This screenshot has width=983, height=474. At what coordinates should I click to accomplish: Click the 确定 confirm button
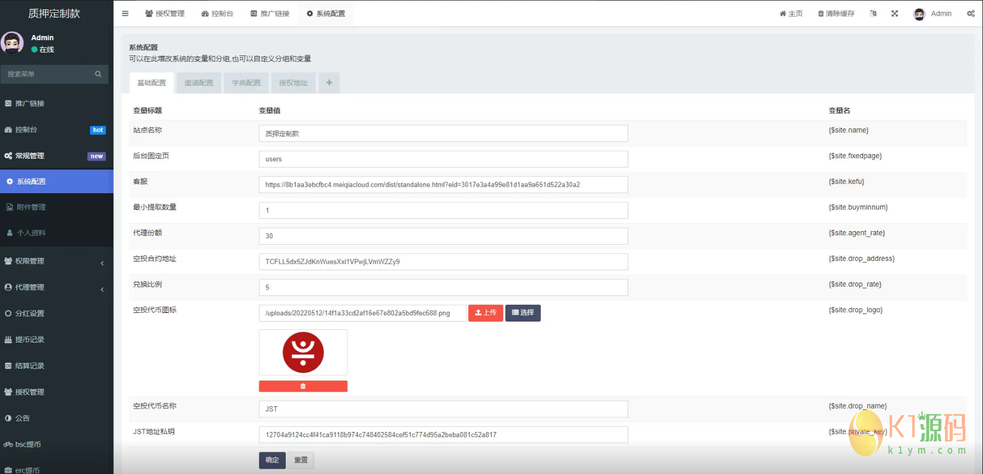tap(272, 460)
